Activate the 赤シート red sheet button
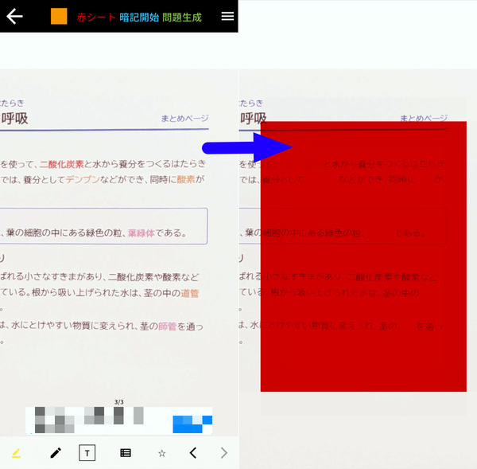The width and height of the screenshot is (477, 469). pyautogui.click(x=96, y=18)
